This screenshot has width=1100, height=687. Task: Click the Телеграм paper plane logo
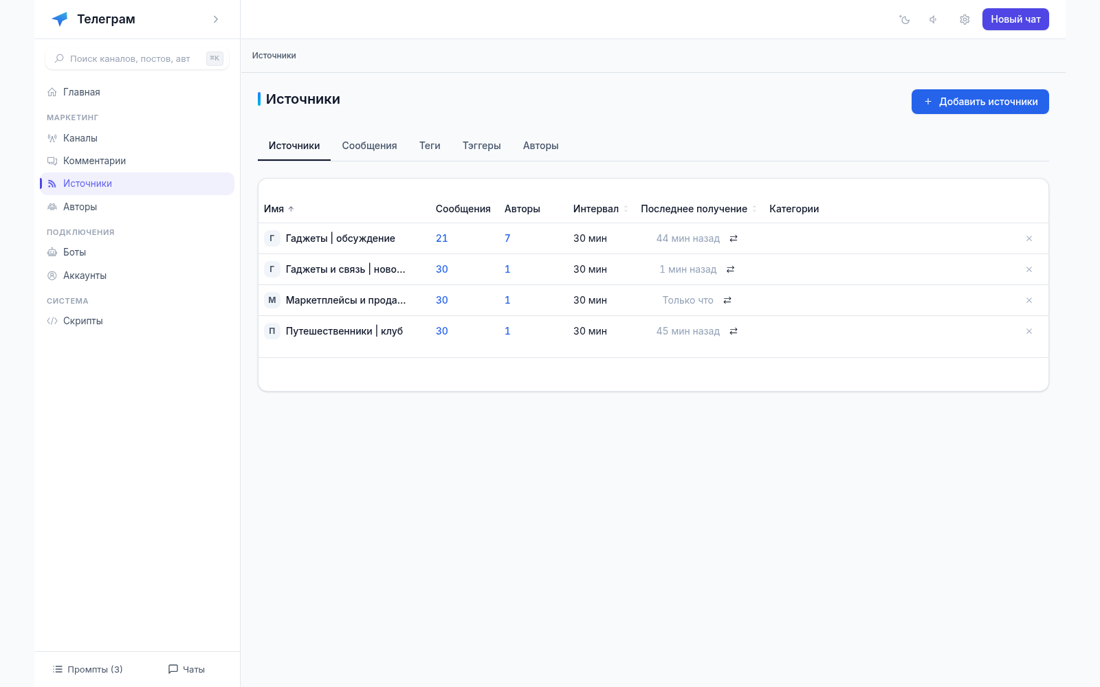pyautogui.click(x=60, y=19)
